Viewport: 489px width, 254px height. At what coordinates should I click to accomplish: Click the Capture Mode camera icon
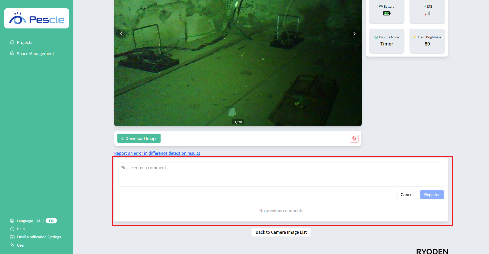point(376,37)
